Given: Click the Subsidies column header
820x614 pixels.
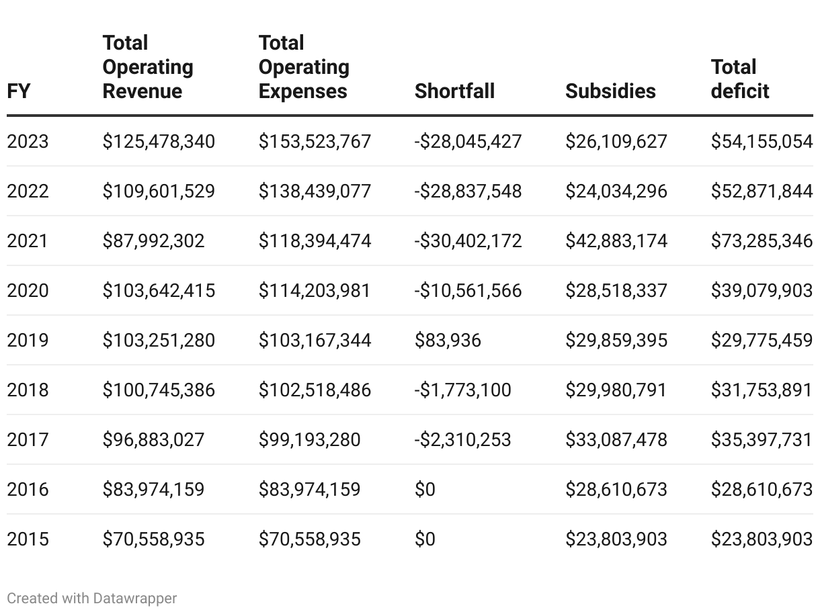Looking at the screenshot, I should [x=610, y=91].
